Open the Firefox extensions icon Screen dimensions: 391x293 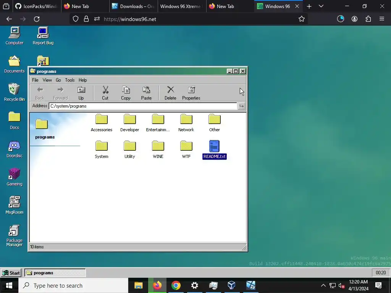click(368, 19)
